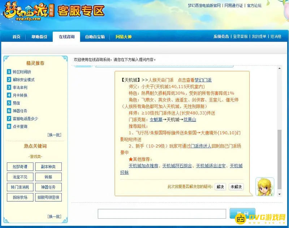Select recommendation 6 神器任务

(x=20, y=111)
